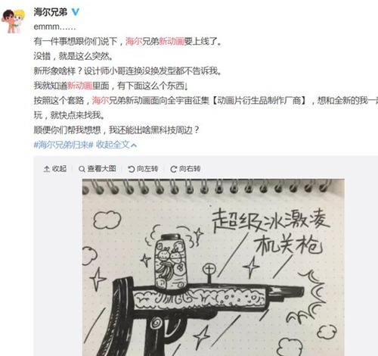This screenshot has height=356, width=378.
Task: Click the blue verified V badge
Action: click(76, 12)
